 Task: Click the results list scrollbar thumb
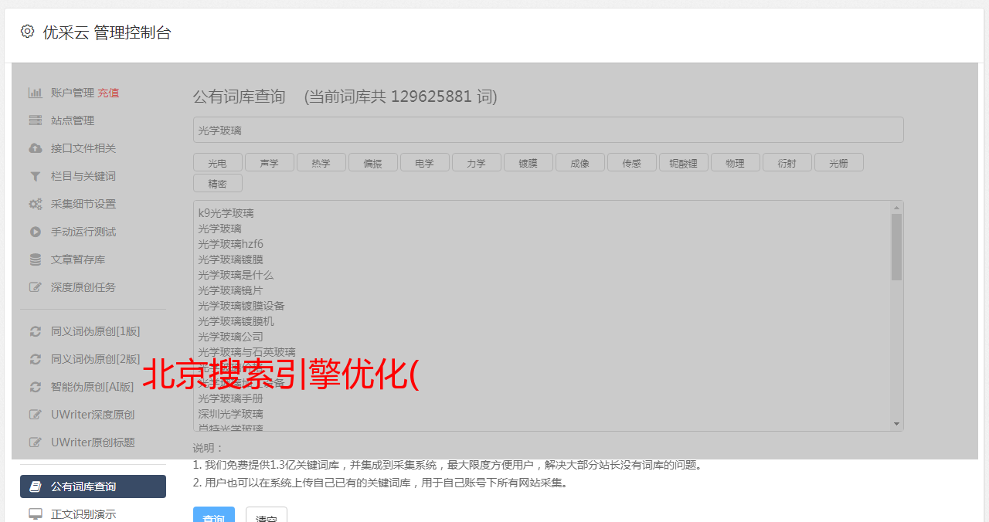point(896,247)
